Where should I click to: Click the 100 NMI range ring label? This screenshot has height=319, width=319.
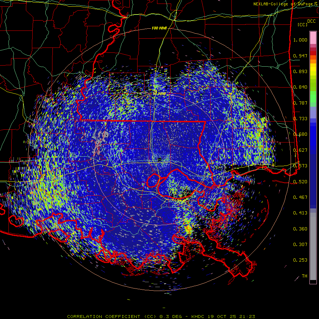[x=159, y=28]
